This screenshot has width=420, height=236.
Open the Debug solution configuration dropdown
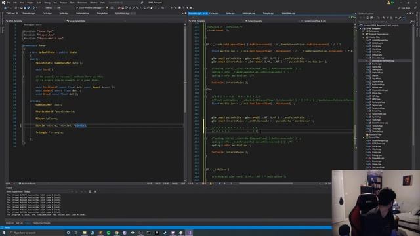coord(50,7)
